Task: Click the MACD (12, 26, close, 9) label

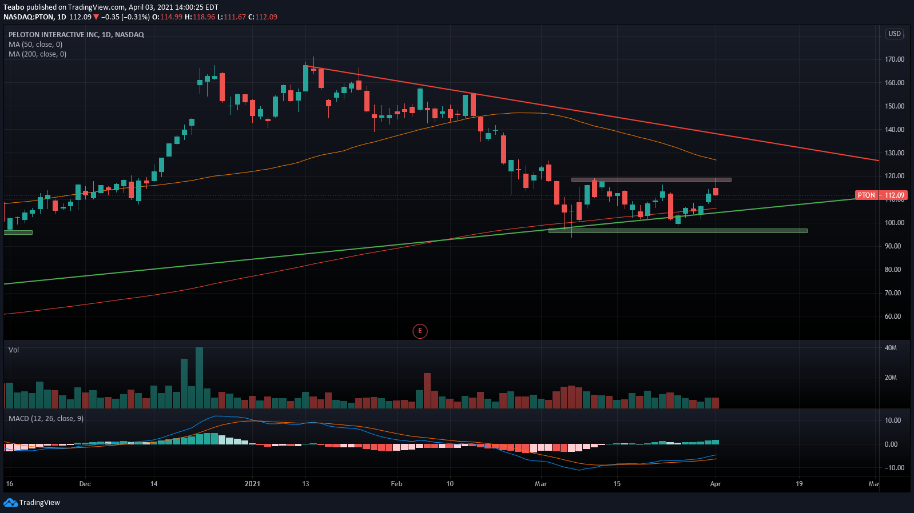Action: [x=46, y=419]
